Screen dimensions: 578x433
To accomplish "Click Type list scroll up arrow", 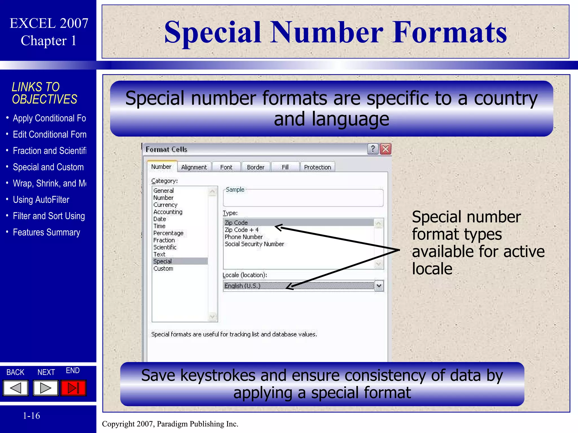I will 378,224.
